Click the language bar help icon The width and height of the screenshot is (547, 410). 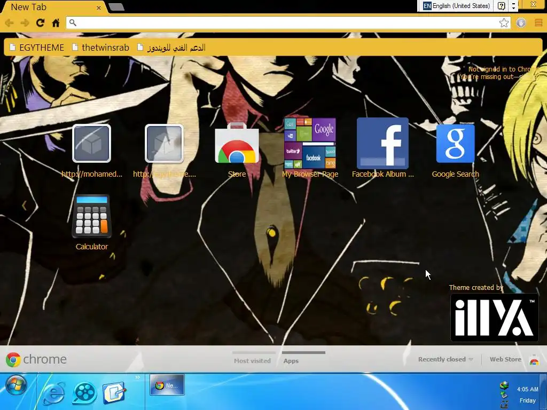point(501,6)
